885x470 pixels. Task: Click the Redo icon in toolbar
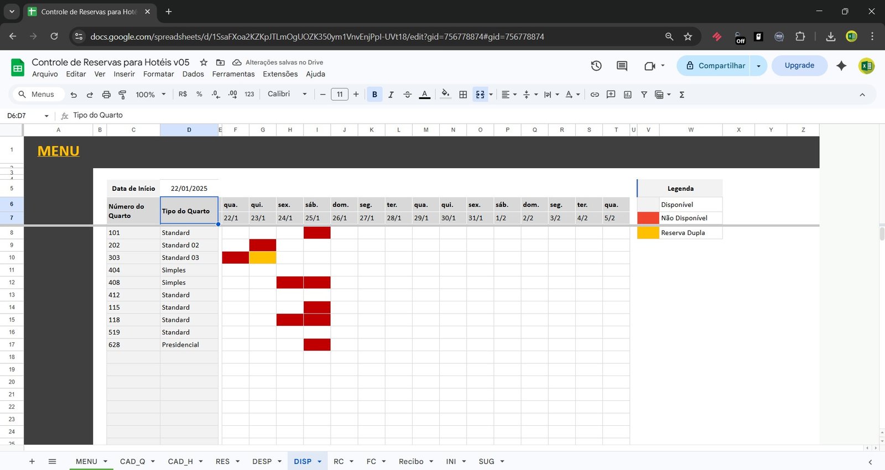[x=90, y=95]
